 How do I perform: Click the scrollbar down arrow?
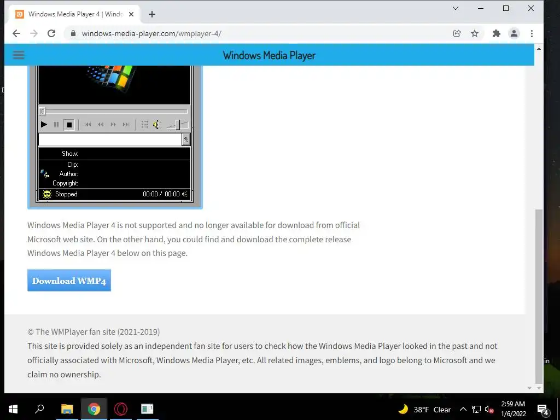click(x=539, y=388)
